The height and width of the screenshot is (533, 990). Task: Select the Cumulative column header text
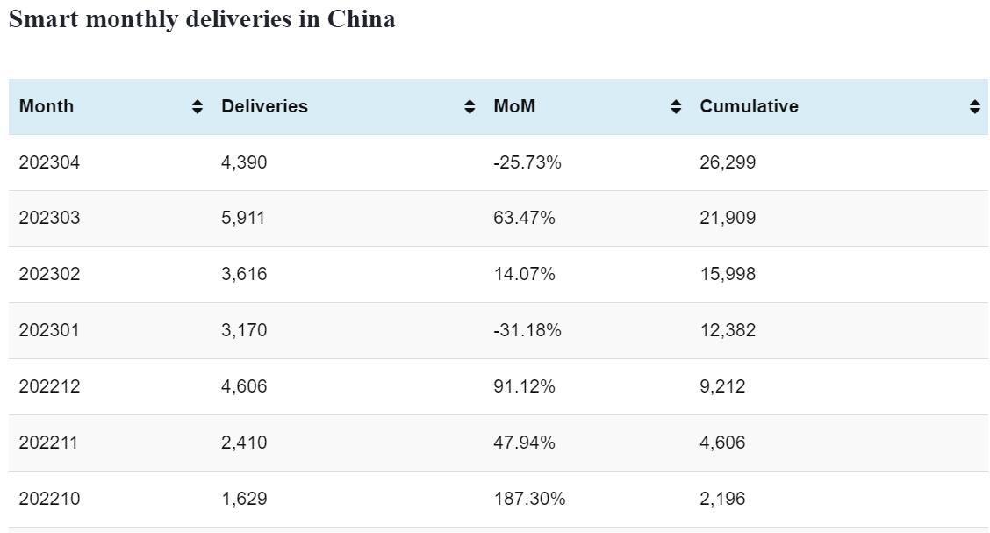pyautogui.click(x=749, y=106)
